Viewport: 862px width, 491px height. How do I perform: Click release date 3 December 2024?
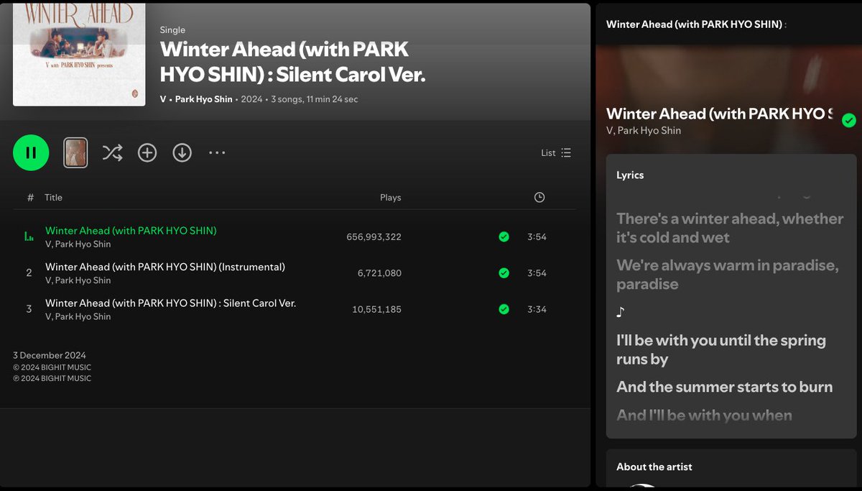point(50,355)
